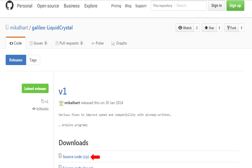Select the Pulse tab
Screen dimensions: 252x168
coord(97,43)
